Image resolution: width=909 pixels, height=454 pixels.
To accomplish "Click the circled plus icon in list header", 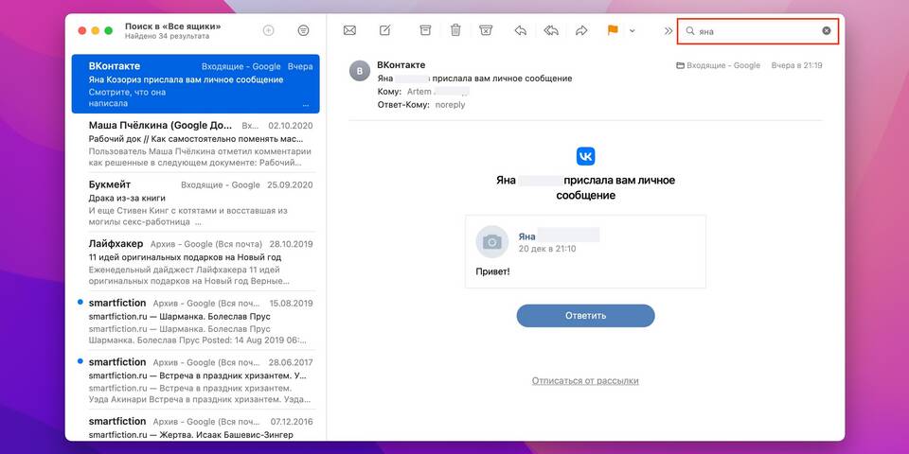I will click(268, 30).
